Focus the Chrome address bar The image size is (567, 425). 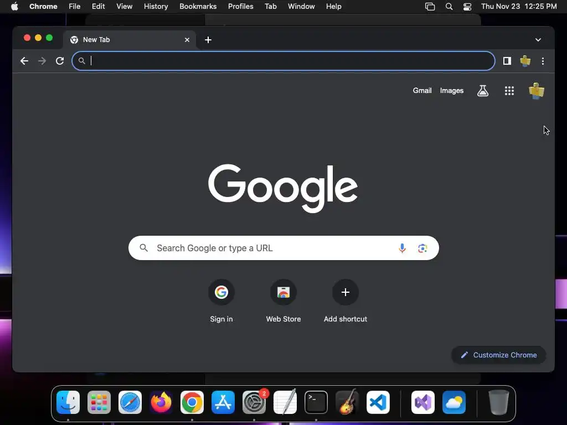tap(283, 61)
